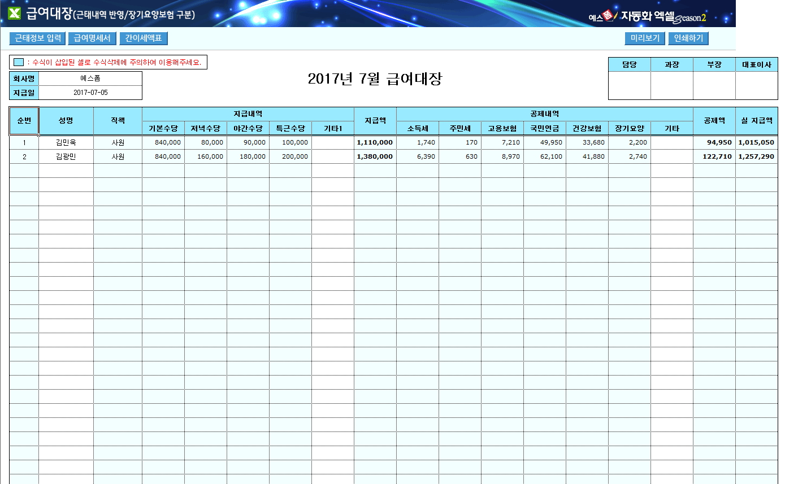Screen dimensions: 785x484
Task: Select the 지급액 header cell
Action: tap(375, 121)
